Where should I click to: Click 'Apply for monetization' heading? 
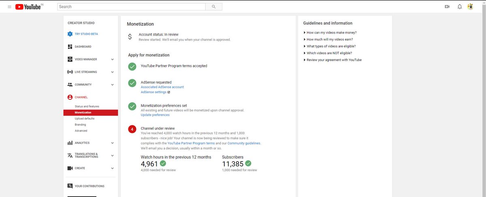pyautogui.click(x=149, y=55)
